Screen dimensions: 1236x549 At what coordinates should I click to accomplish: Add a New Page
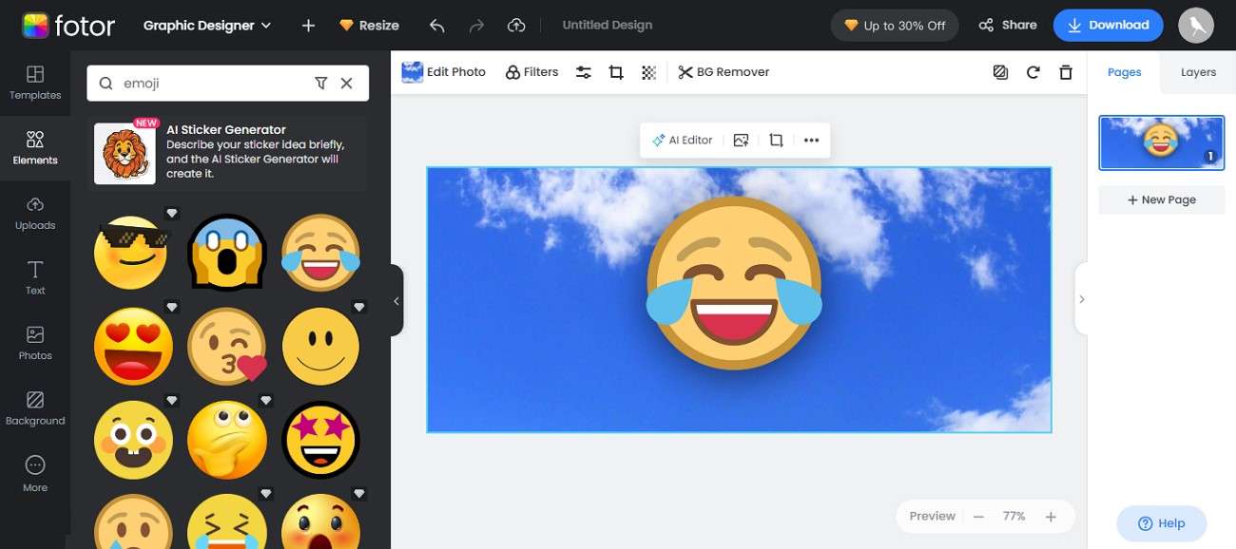tap(1161, 199)
